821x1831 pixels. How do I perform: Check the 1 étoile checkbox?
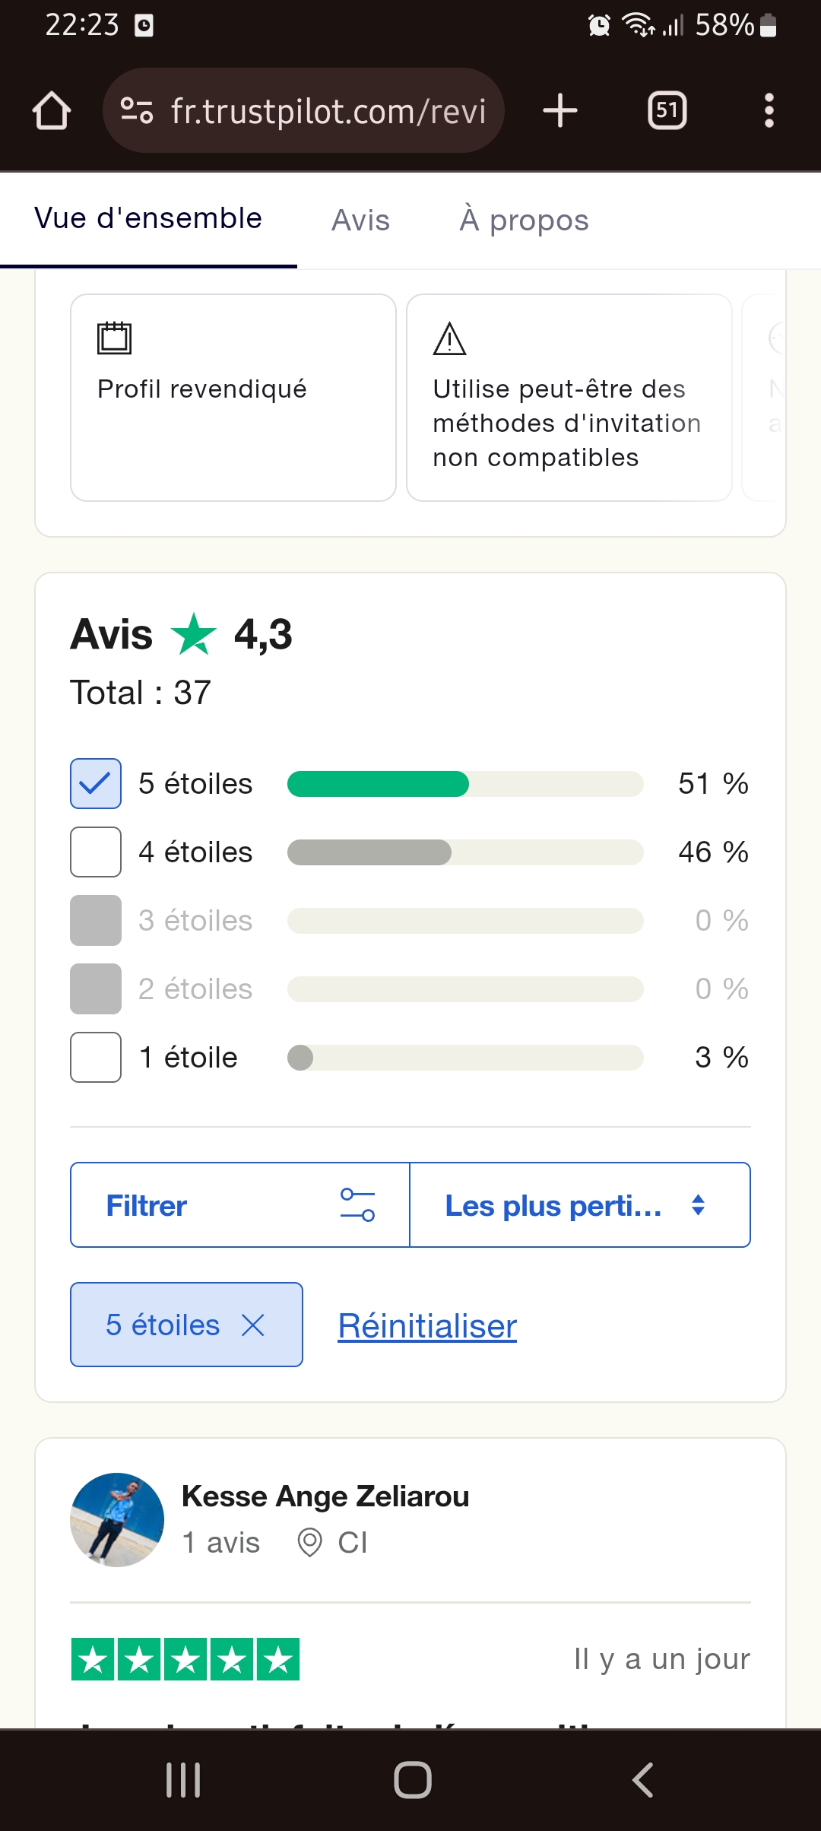pyautogui.click(x=96, y=1058)
